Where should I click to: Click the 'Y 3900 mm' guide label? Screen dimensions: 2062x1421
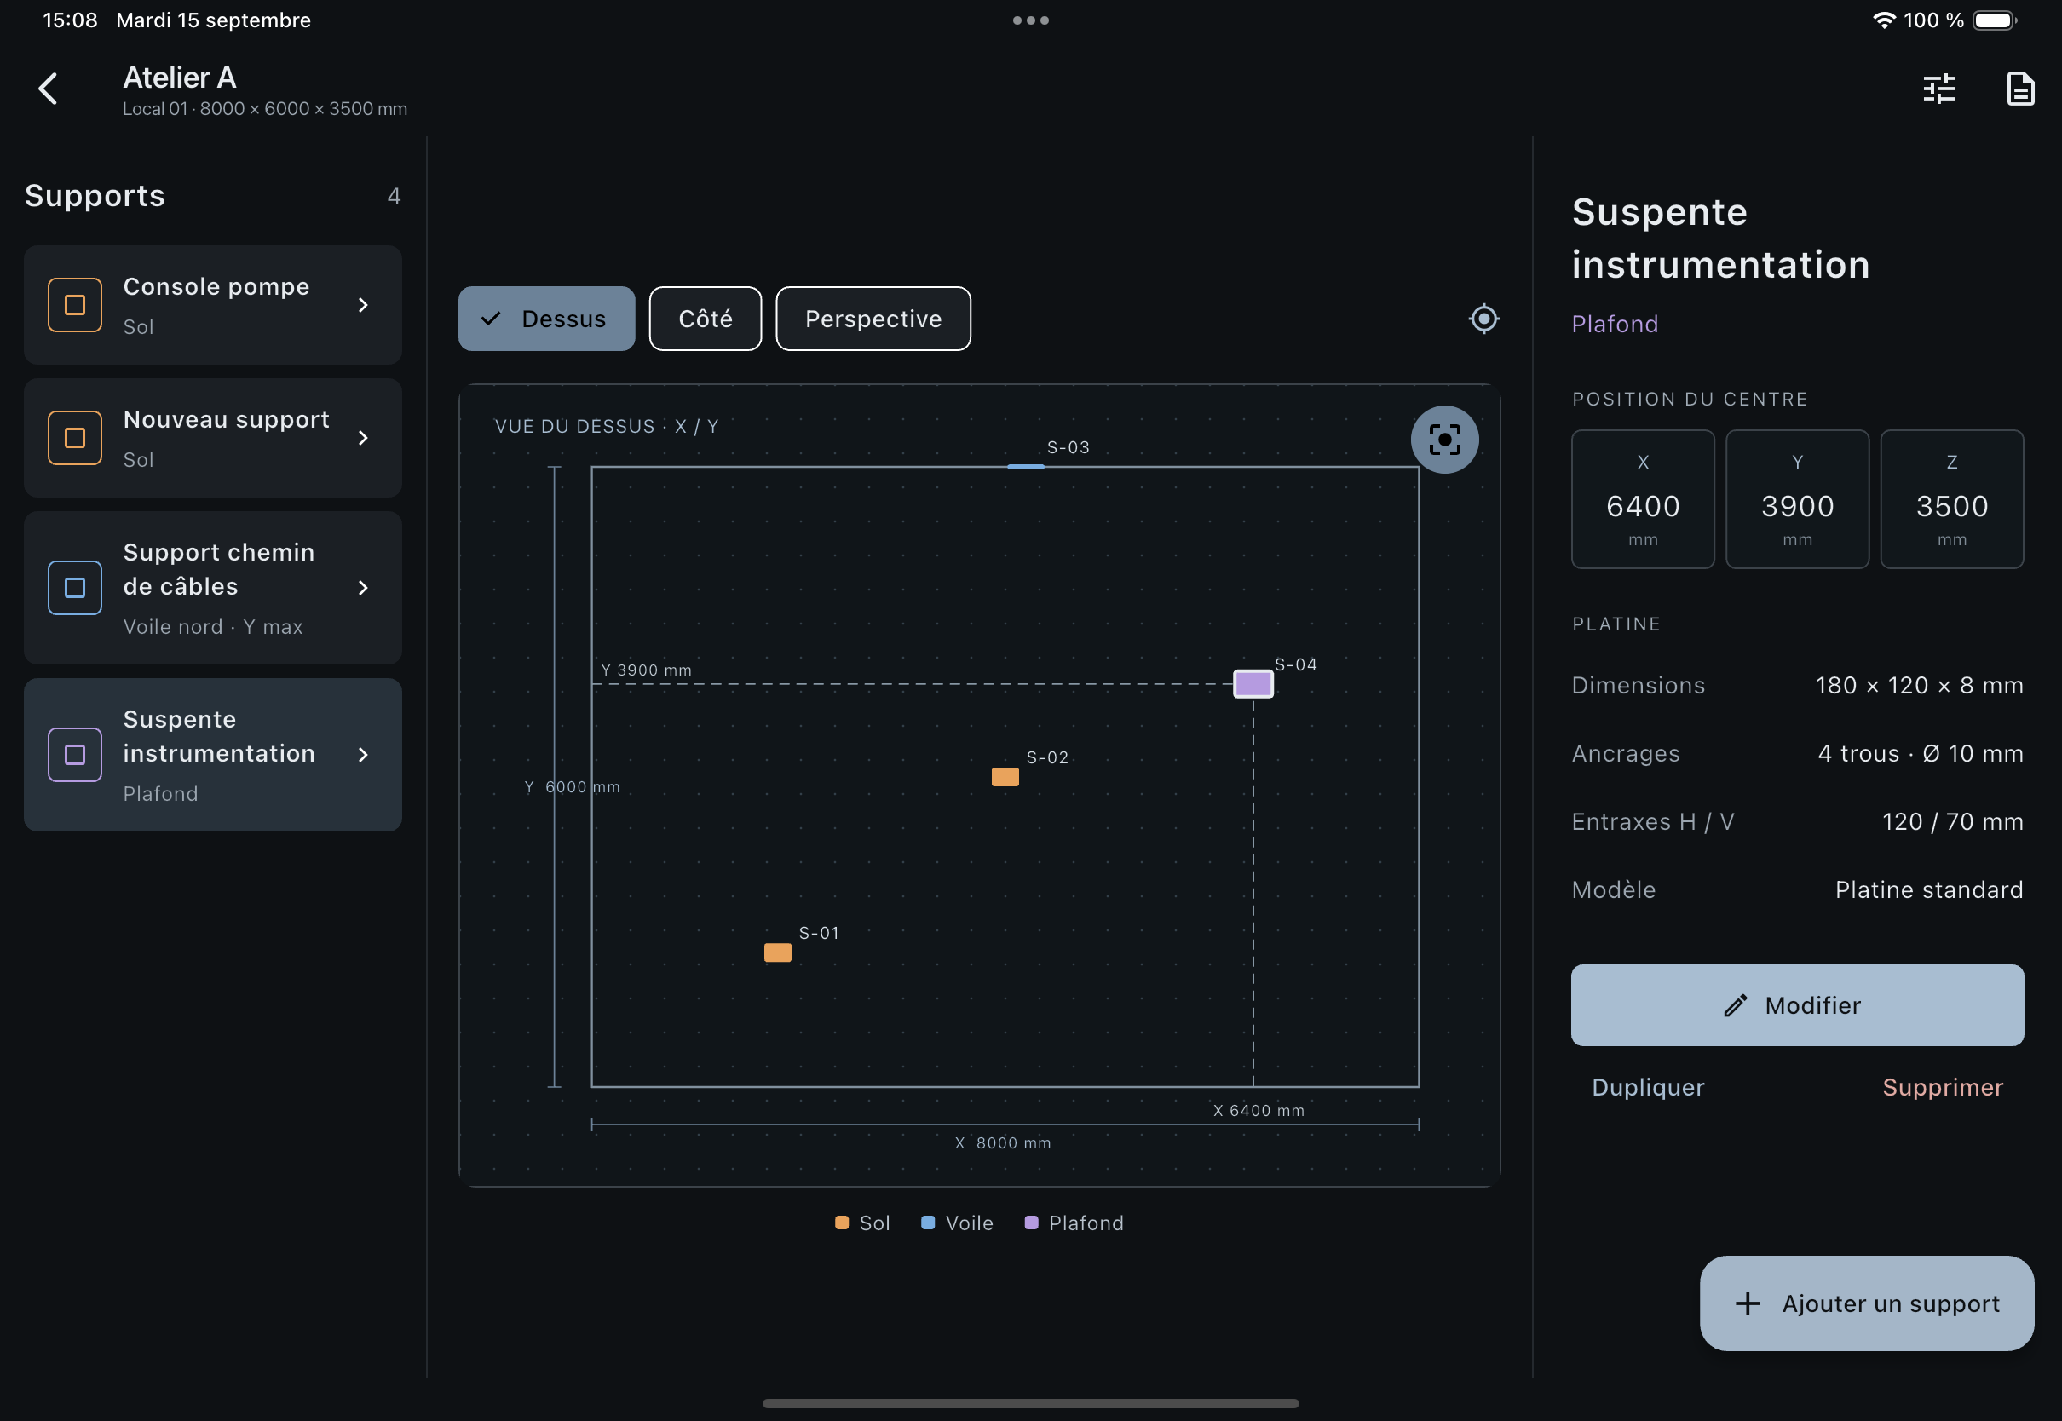[647, 670]
